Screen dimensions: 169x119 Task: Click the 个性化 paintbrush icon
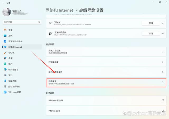click(x=5, y=53)
